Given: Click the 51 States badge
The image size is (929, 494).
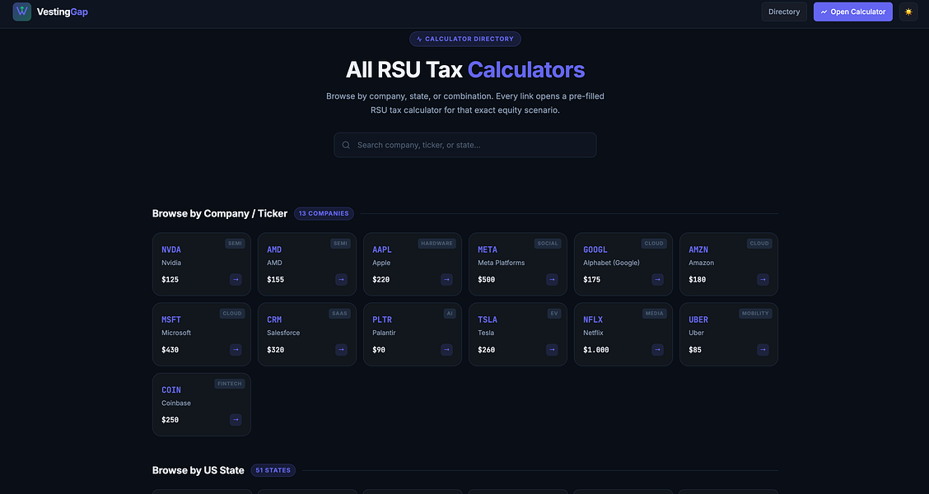Looking at the screenshot, I should coord(273,470).
